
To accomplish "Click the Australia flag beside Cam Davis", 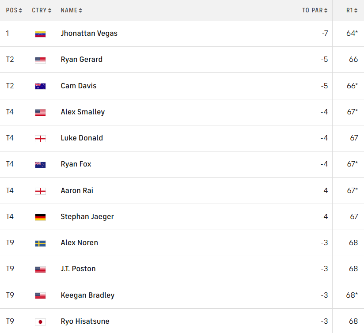I will (x=40, y=86).
